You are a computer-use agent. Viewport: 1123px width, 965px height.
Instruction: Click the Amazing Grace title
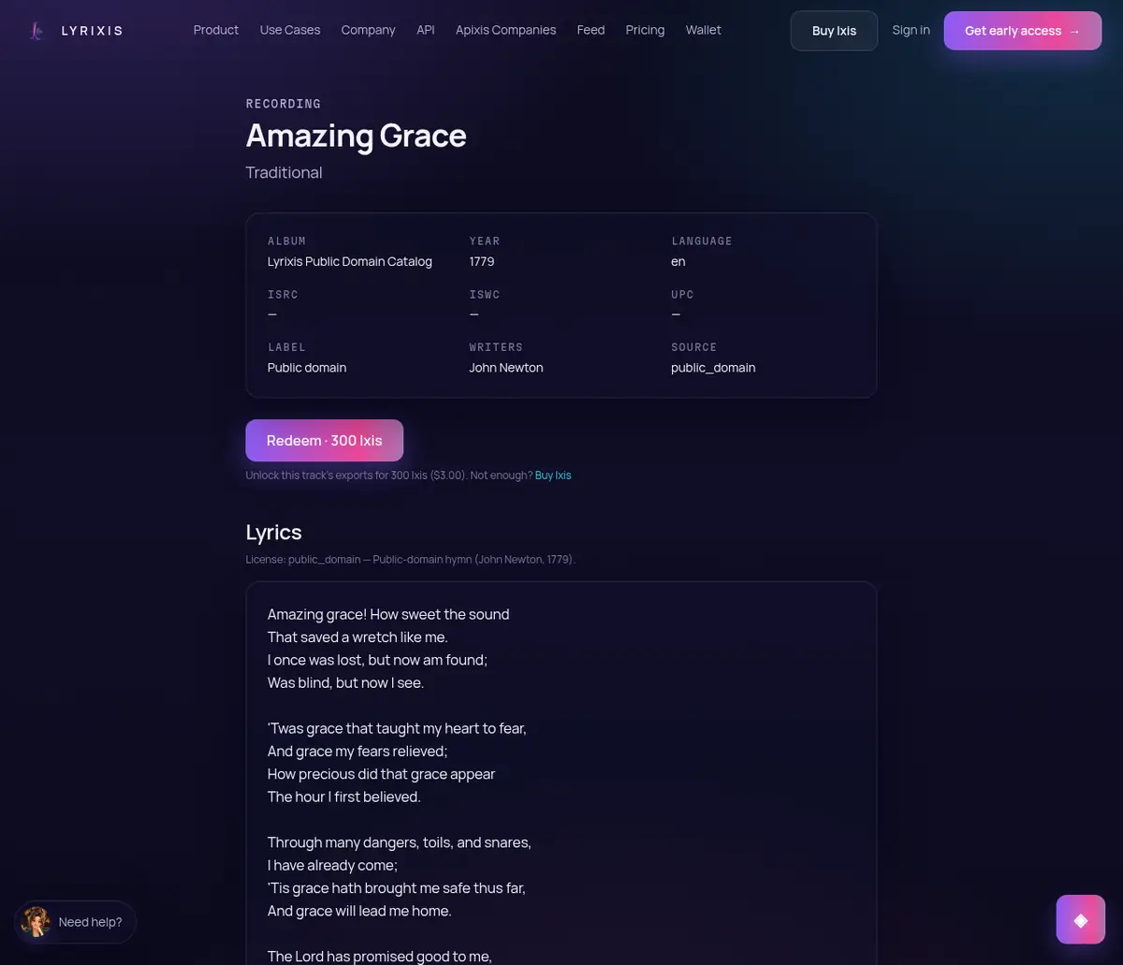pos(356,136)
